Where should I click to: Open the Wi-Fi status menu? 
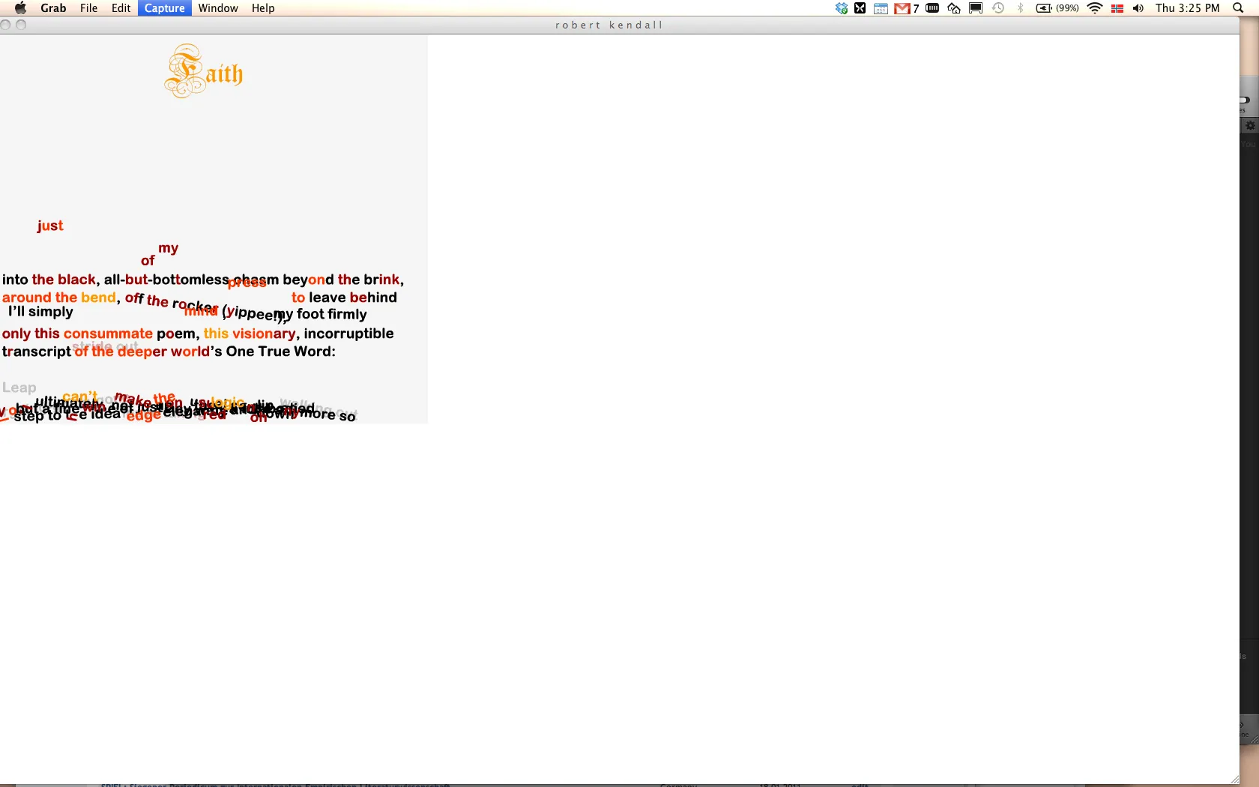(1095, 8)
